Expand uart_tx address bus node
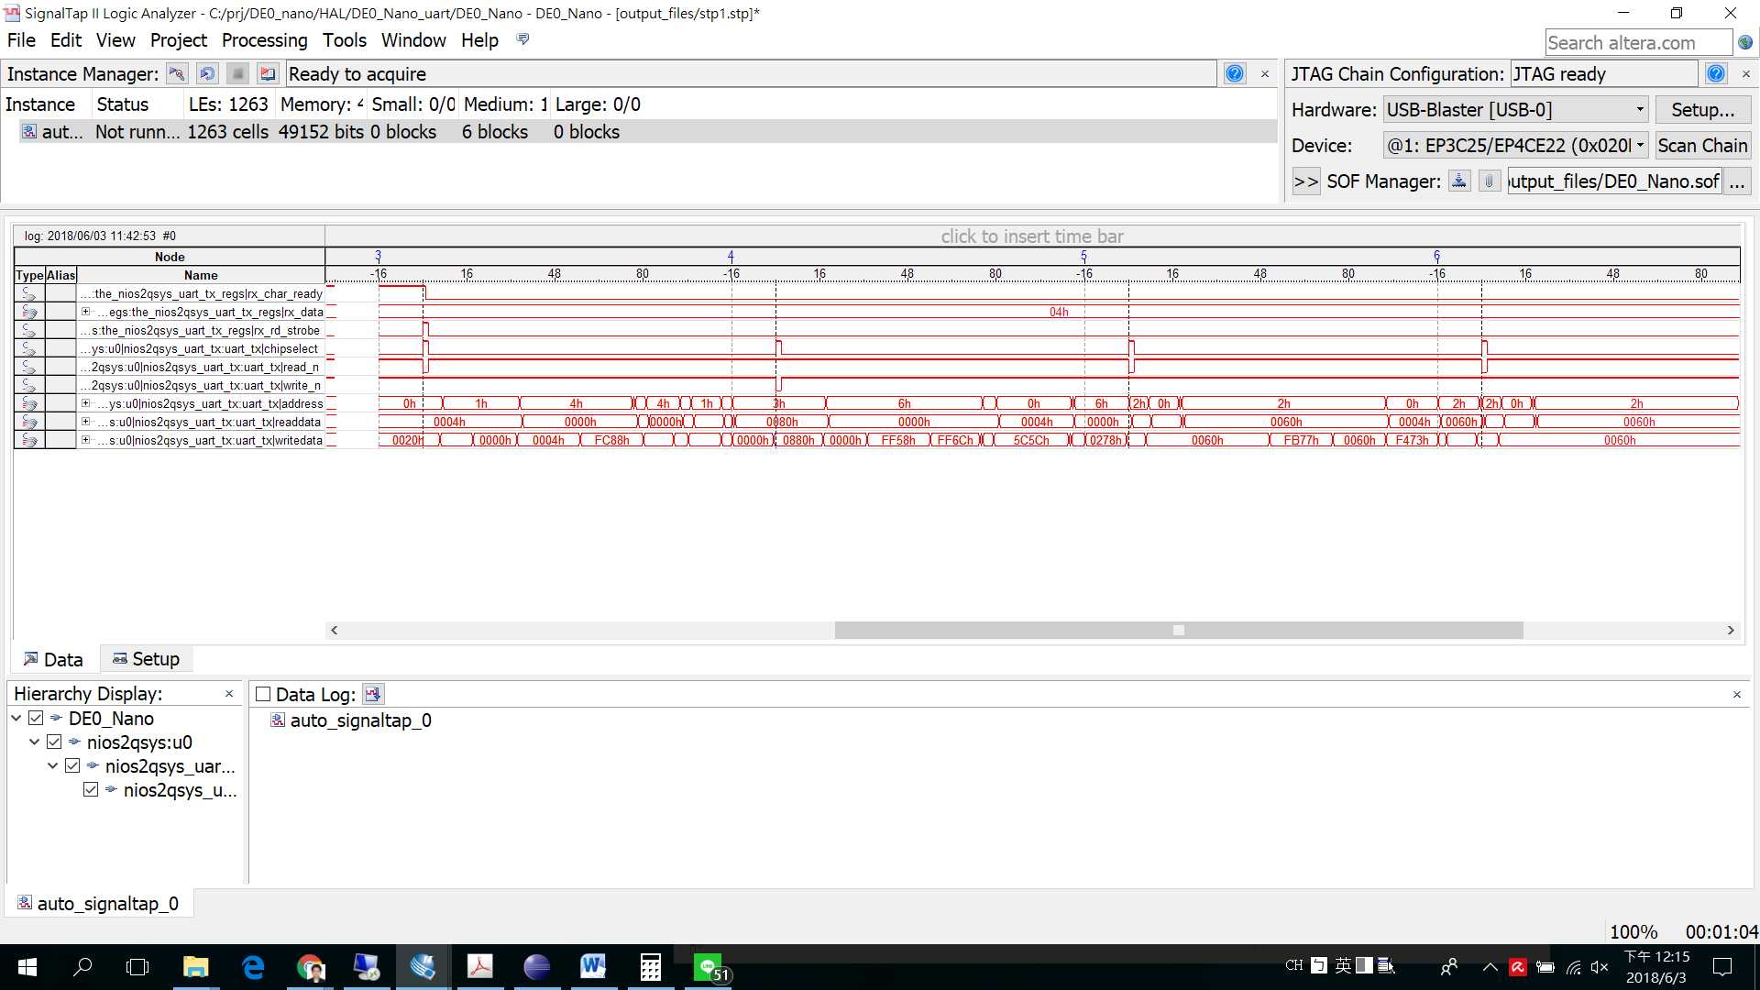 [85, 403]
